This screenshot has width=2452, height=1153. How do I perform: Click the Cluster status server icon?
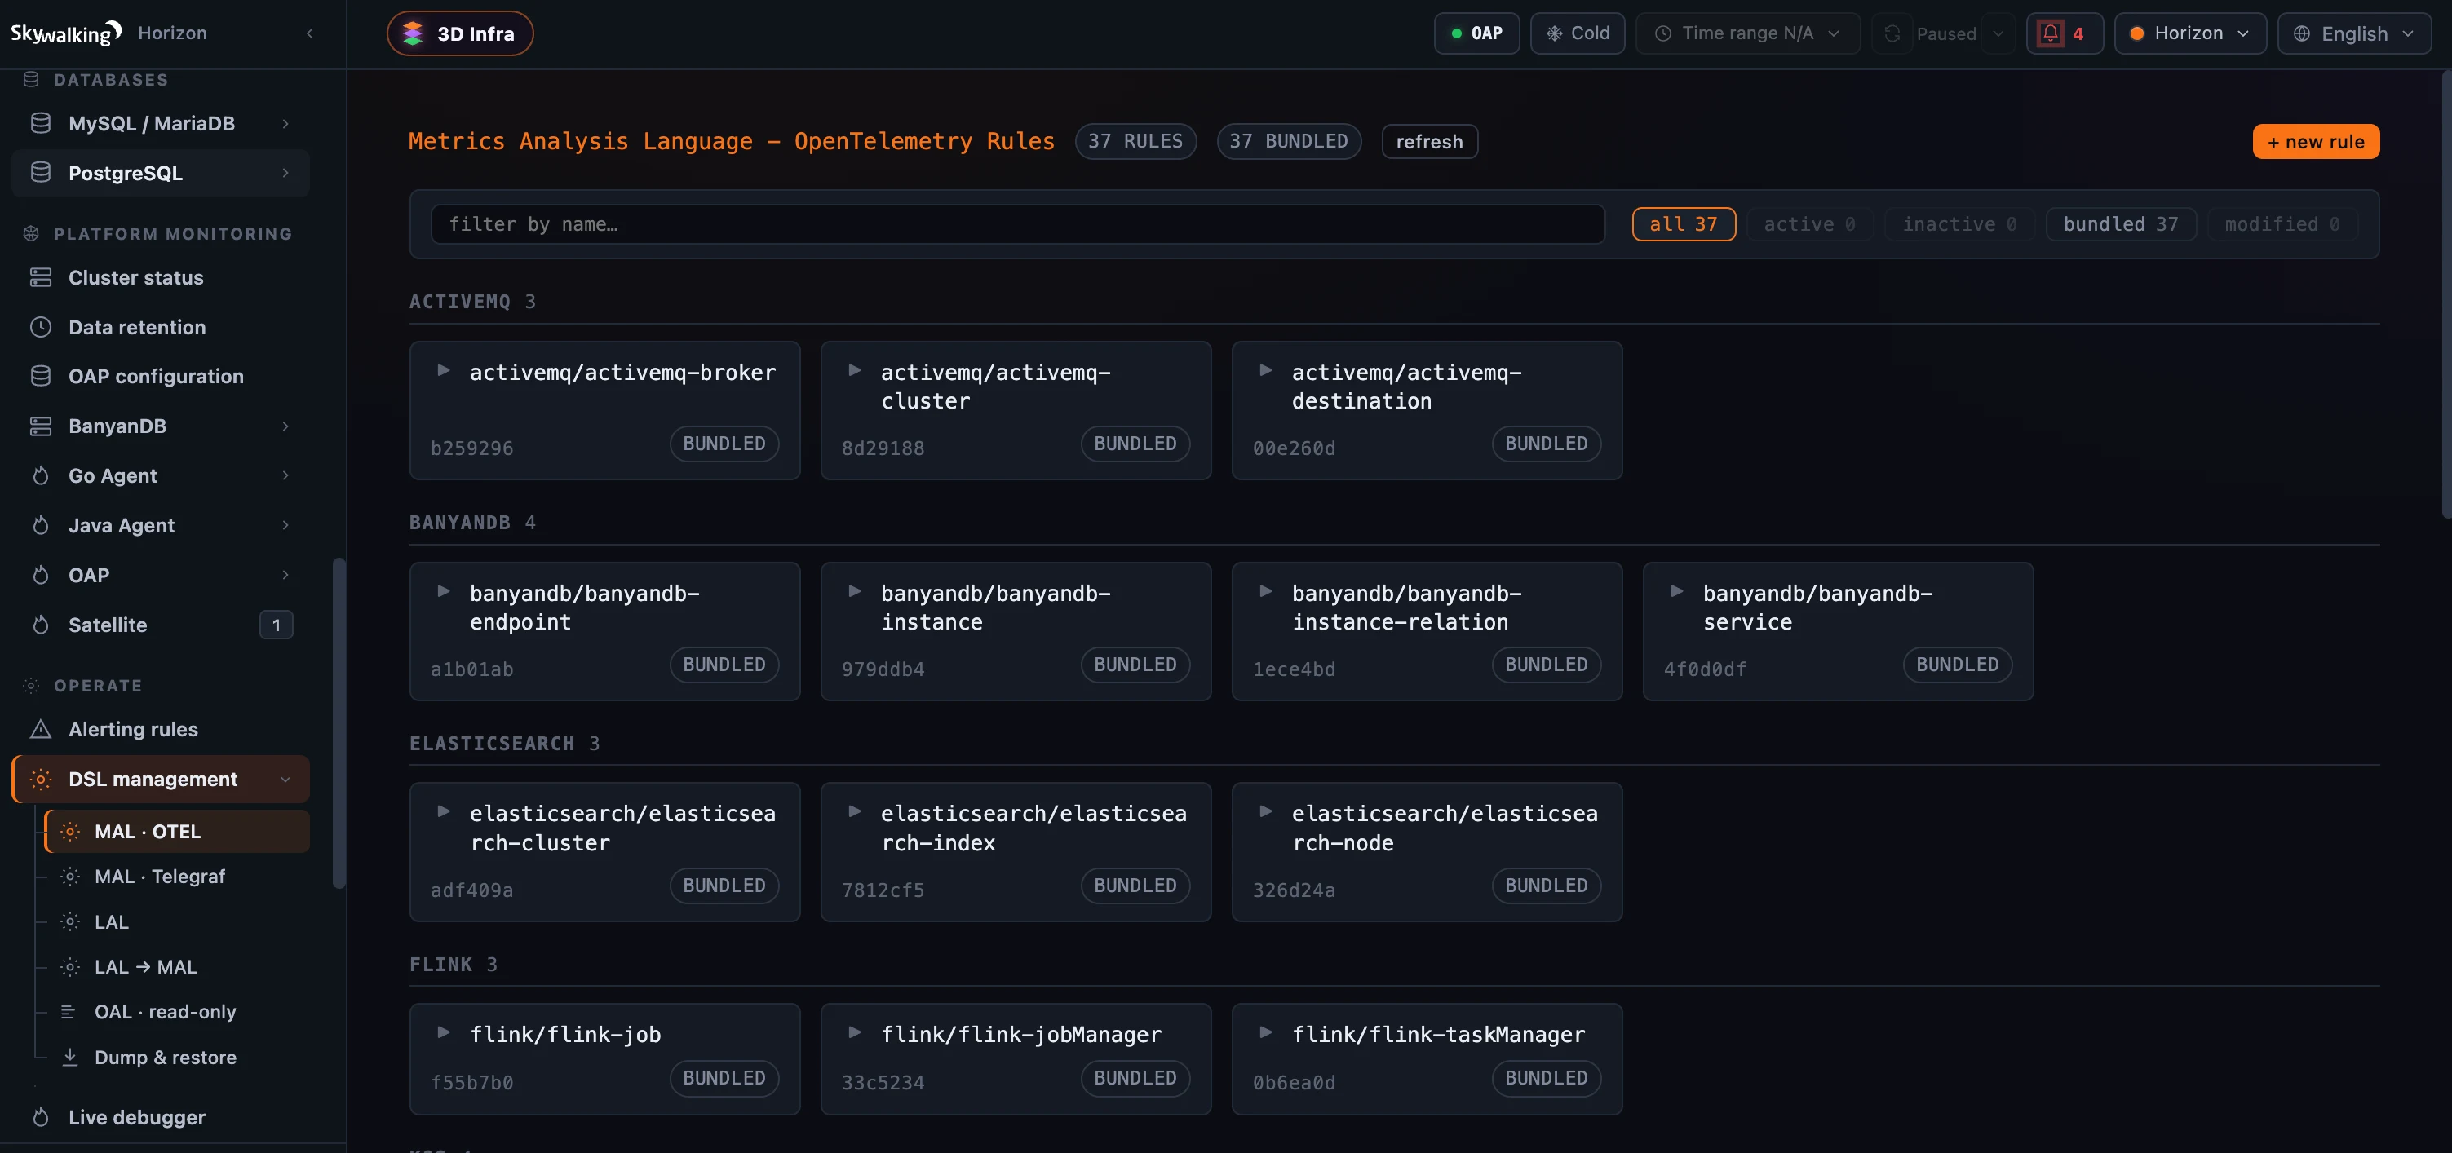(x=40, y=277)
